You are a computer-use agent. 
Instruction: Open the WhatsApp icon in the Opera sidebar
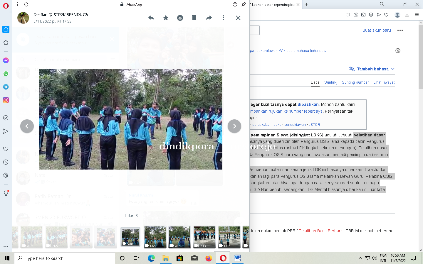6,74
